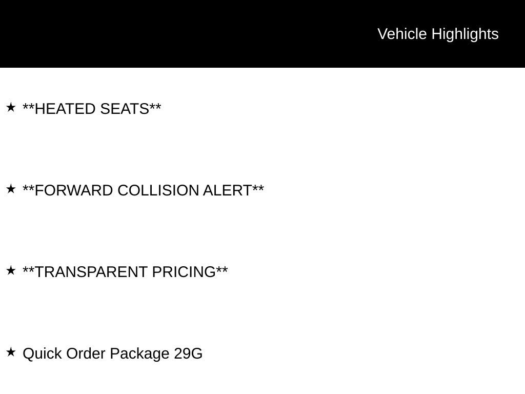Viewport: 525px width, 394px height.
Task: Click the star bullet beside Quick Order Package
Action: point(11,352)
